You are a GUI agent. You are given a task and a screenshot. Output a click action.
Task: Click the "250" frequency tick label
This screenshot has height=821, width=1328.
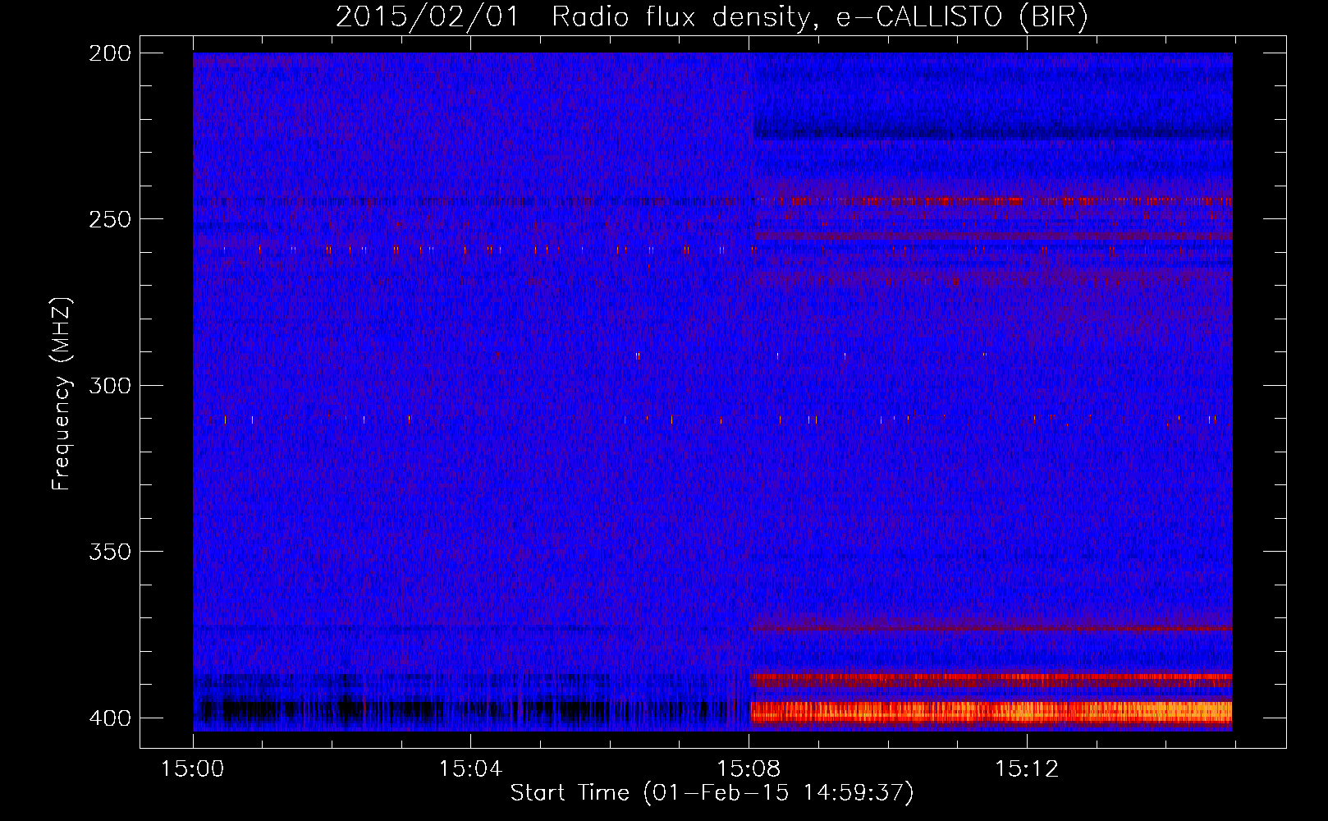pyautogui.click(x=110, y=219)
